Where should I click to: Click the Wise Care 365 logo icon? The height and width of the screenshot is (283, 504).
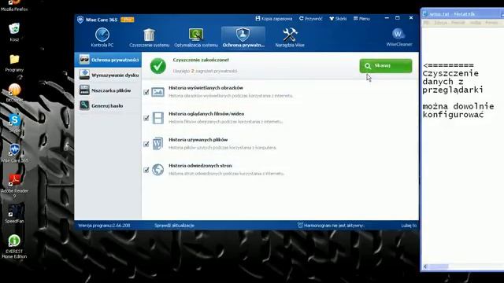[80, 20]
